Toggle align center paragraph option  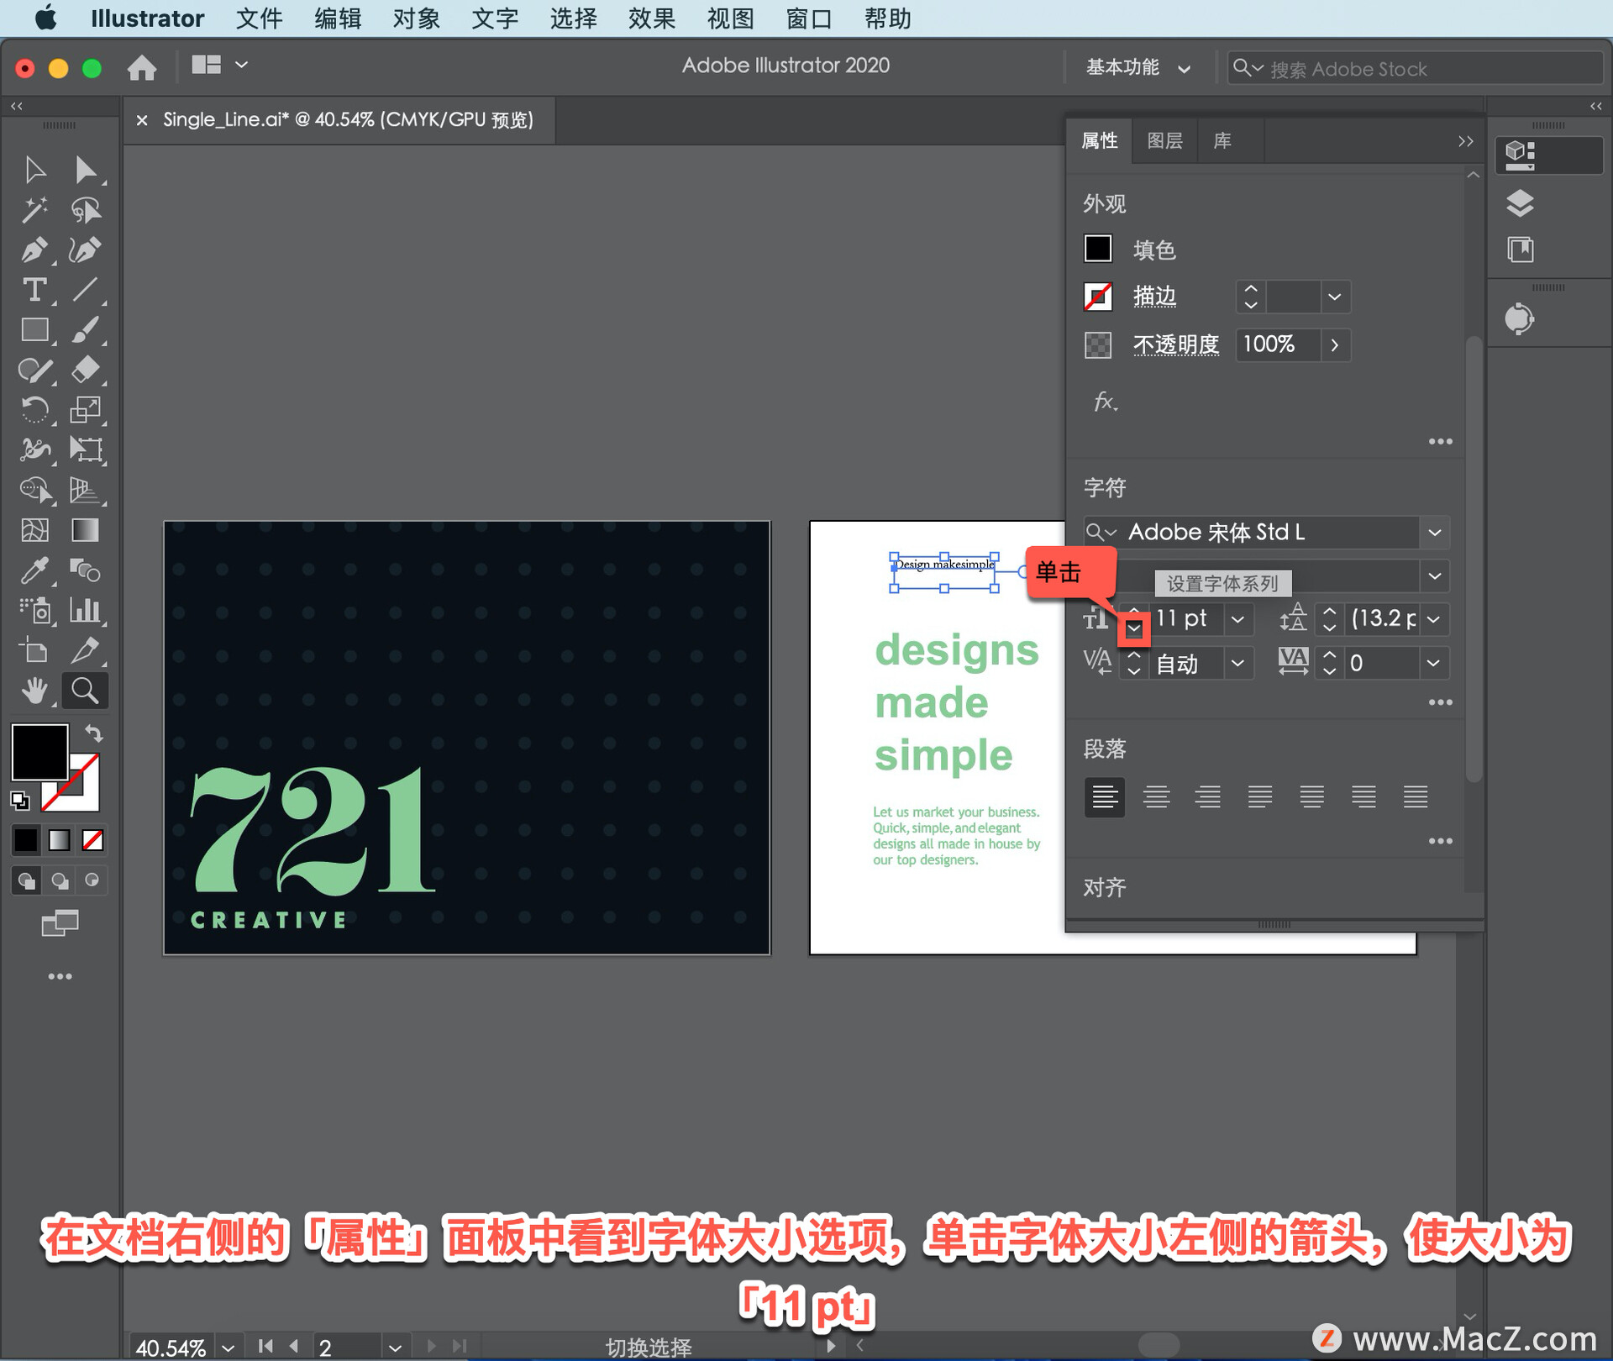1156,796
